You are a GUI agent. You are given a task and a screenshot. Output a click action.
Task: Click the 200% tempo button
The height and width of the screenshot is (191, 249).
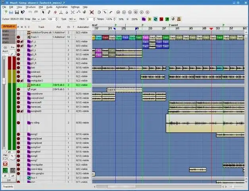(x=134, y=19)
